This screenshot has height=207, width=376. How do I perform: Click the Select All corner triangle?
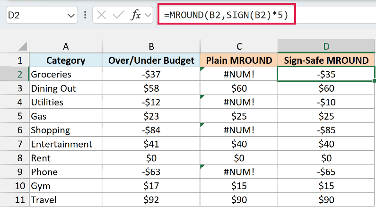[x=23, y=46]
